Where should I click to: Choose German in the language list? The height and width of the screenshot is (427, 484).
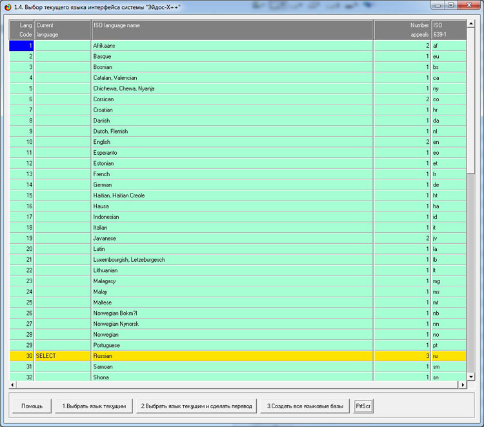click(x=232, y=184)
